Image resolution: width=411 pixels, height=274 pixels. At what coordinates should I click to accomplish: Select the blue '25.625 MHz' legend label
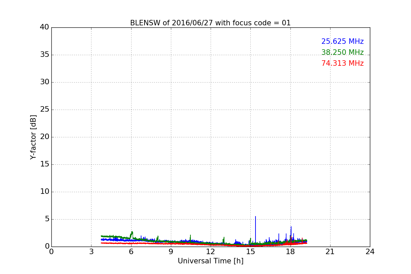[342, 41]
